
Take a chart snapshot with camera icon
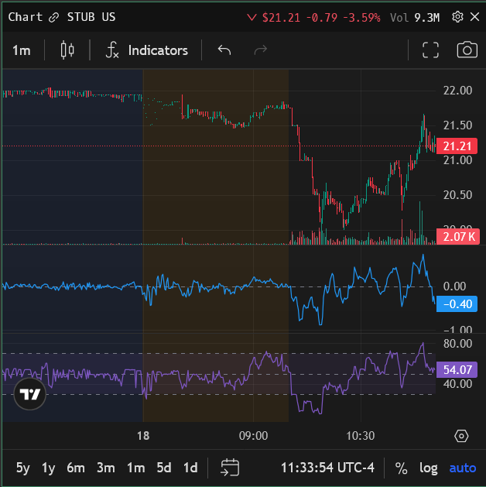click(467, 50)
